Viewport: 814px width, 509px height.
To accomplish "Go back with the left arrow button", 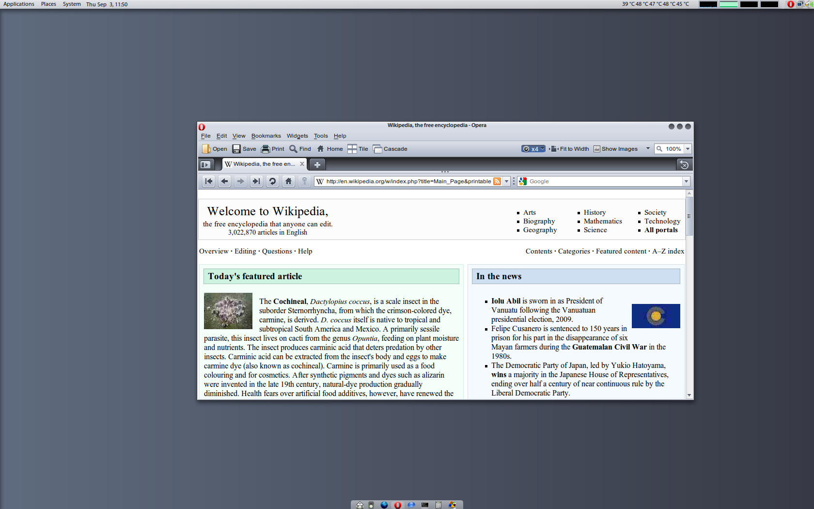I will point(225,181).
